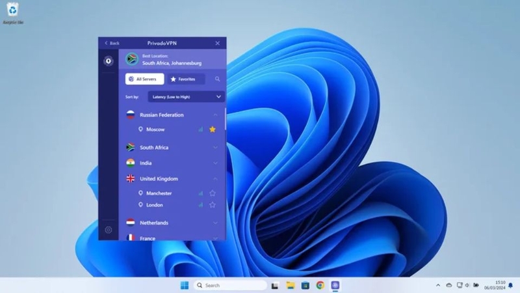Switch to the Favorites tab
The image size is (520, 293).
186,79
